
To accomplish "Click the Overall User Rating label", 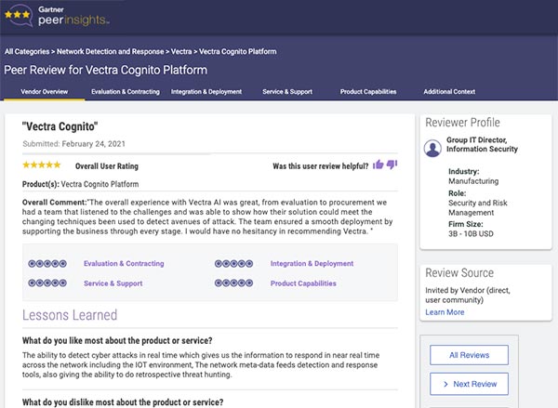I will click(x=107, y=166).
